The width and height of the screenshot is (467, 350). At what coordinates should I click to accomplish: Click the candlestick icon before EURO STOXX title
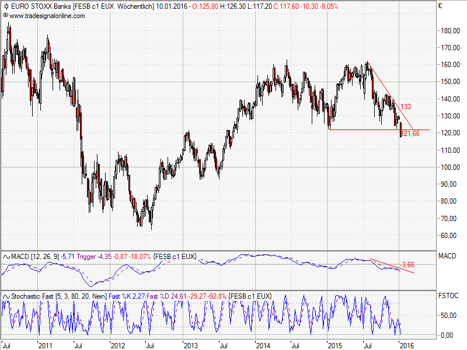pyautogui.click(x=5, y=6)
